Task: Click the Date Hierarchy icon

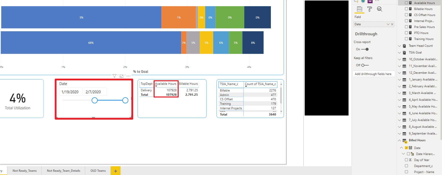Action: coord(412,154)
